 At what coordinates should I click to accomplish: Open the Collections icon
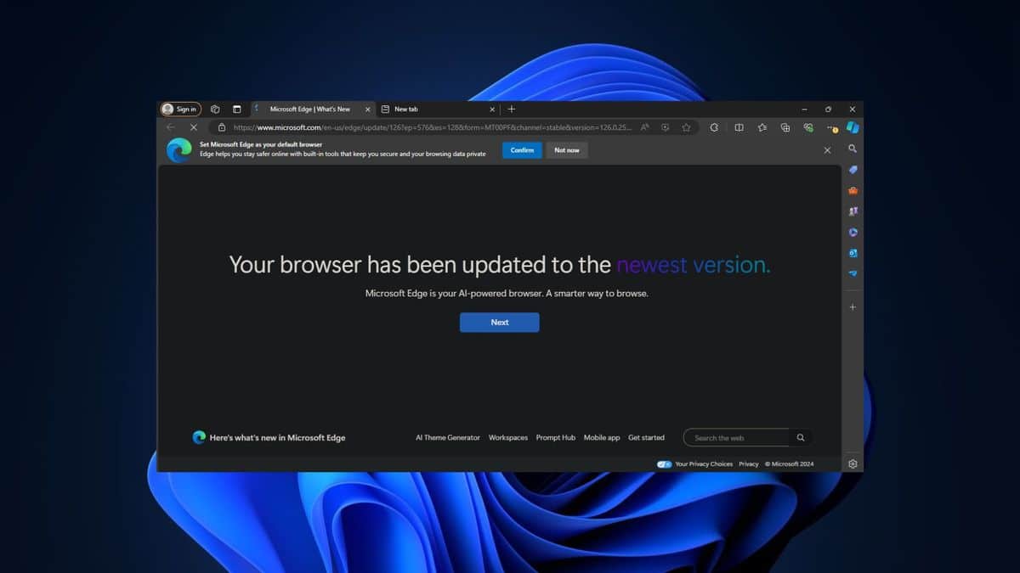785,127
